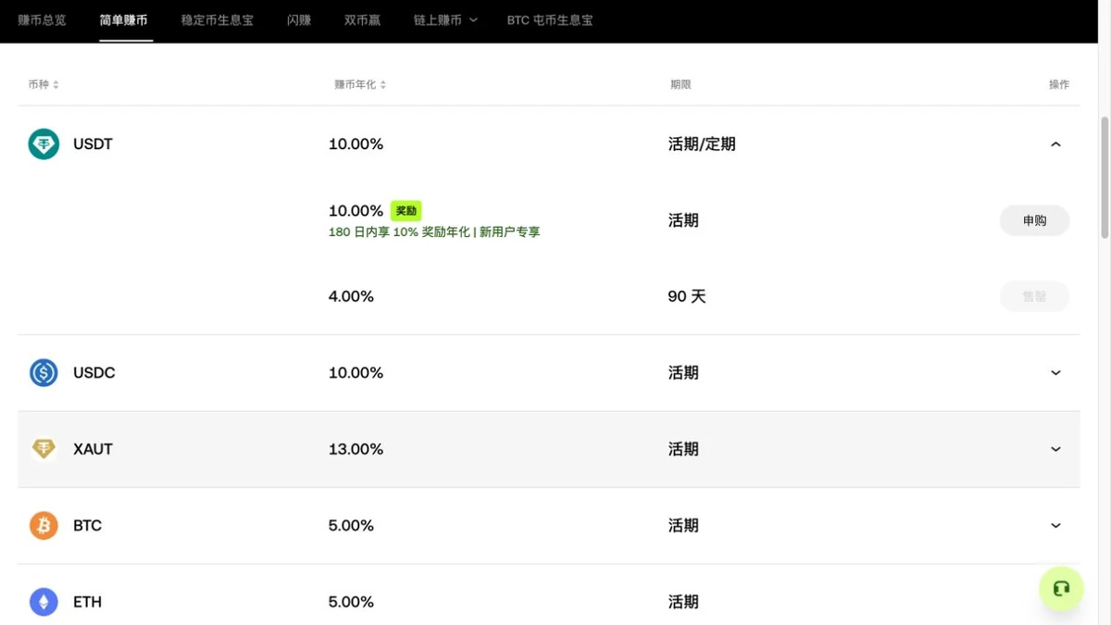This screenshot has height=625, width=1111.
Task: Sort by 赚币年化 column arrows
Action: pos(383,84)
